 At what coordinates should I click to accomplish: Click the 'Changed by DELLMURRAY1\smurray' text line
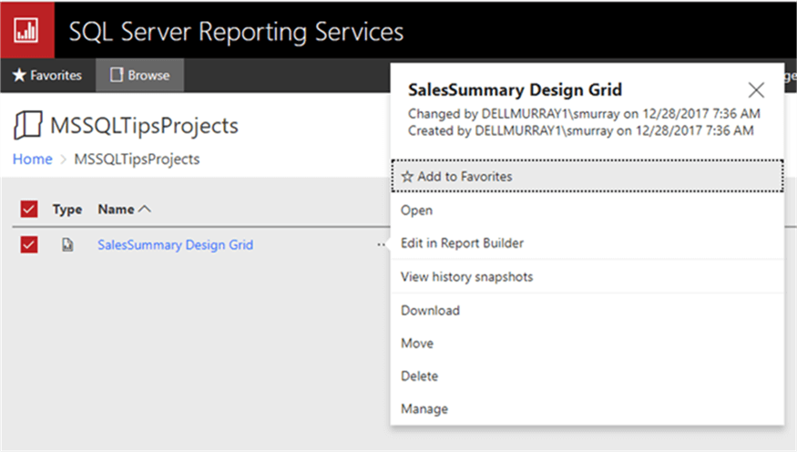click(584, 113)
